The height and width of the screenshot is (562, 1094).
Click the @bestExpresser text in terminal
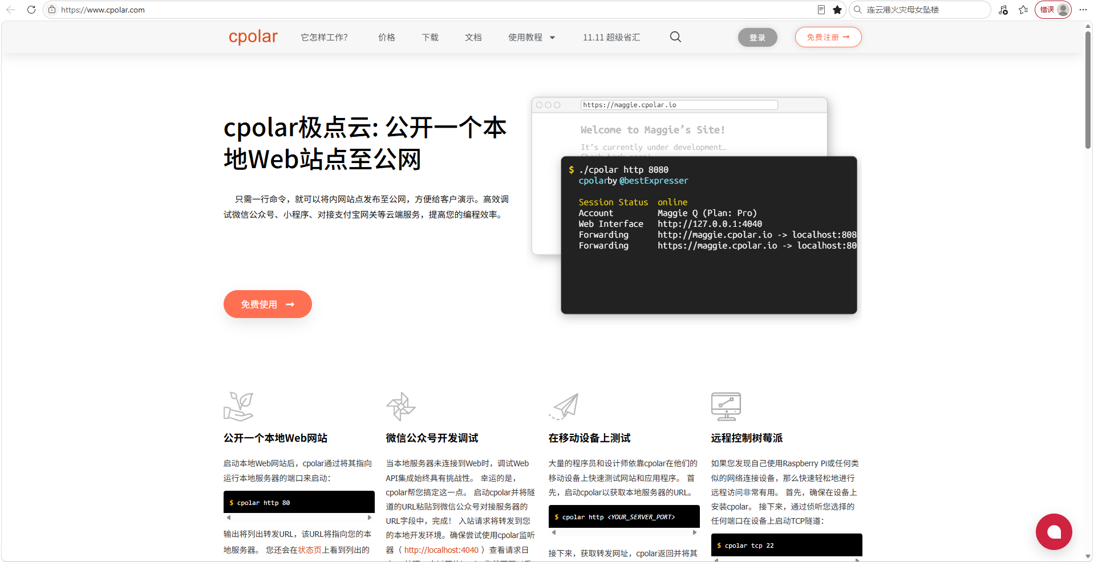tap(654, 181)
